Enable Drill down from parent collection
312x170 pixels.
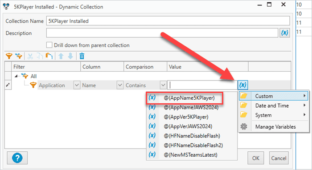coord(49,45)
